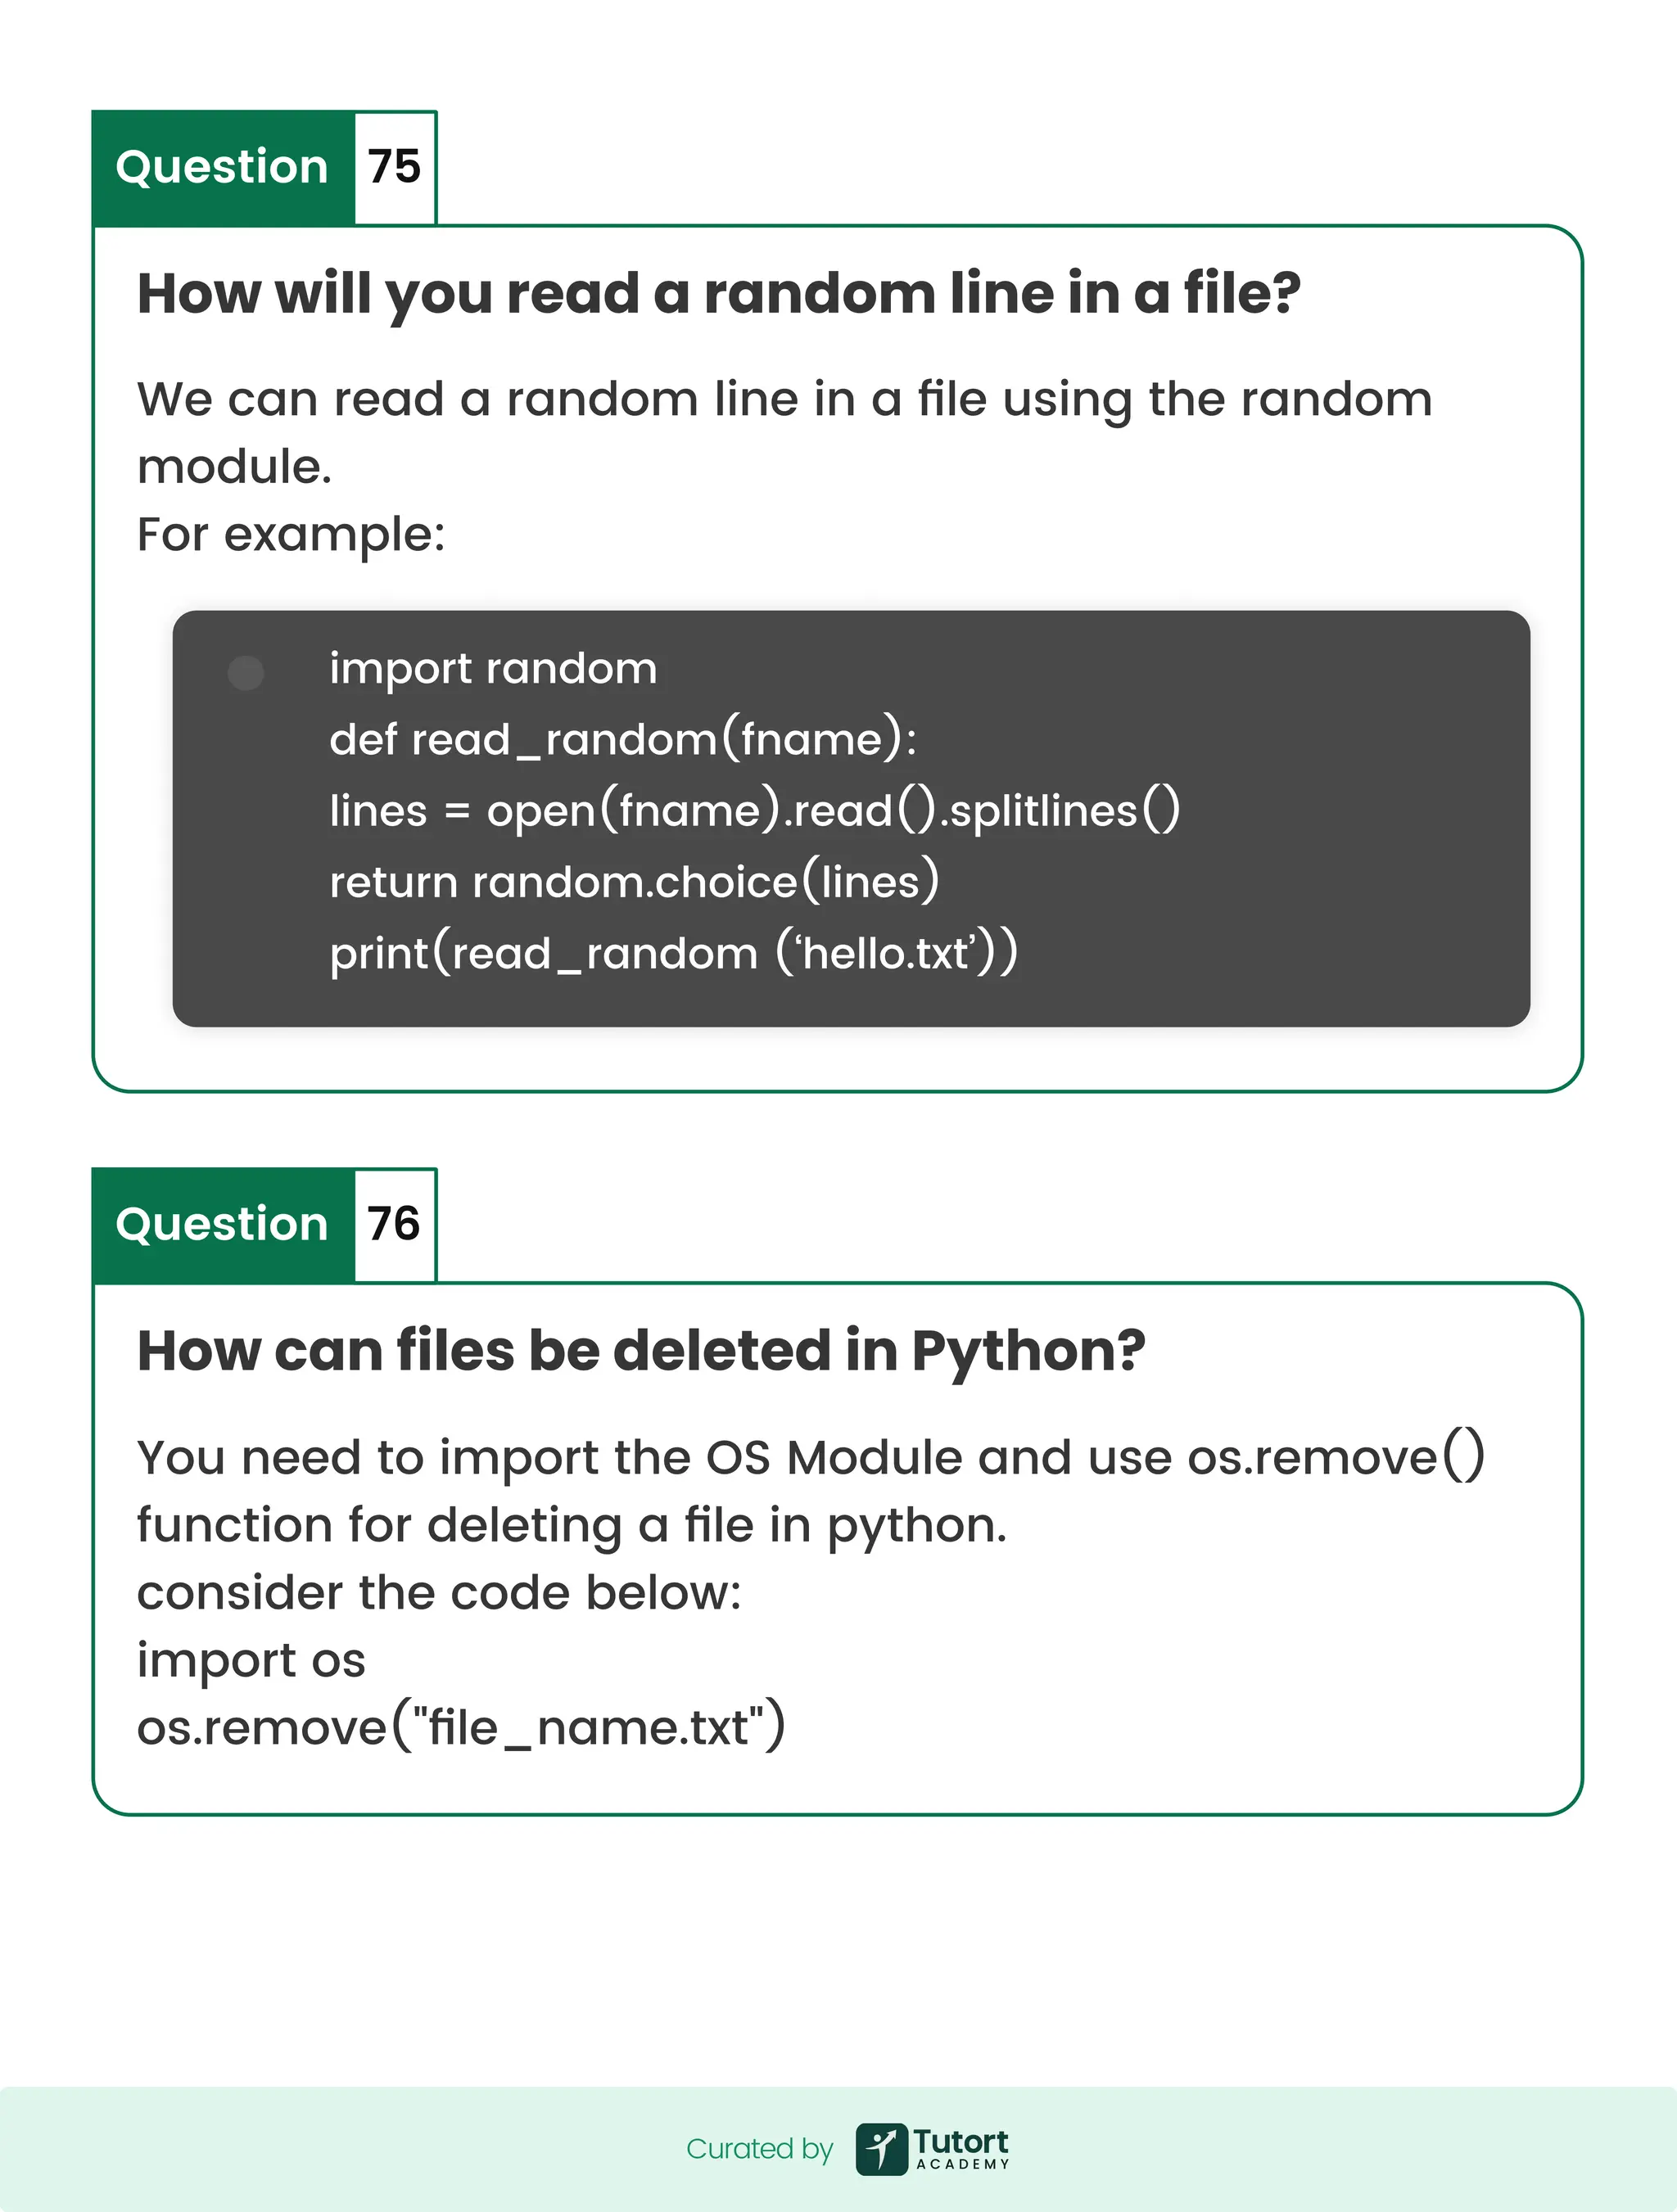Click the "For example:" text

291,535
